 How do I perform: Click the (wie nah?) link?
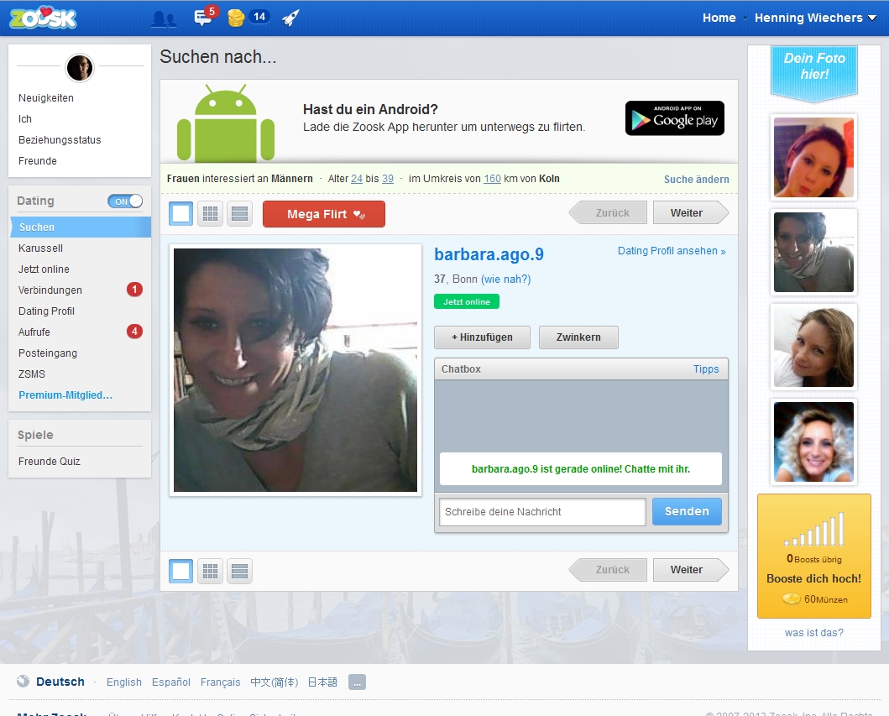pos(505,279)
